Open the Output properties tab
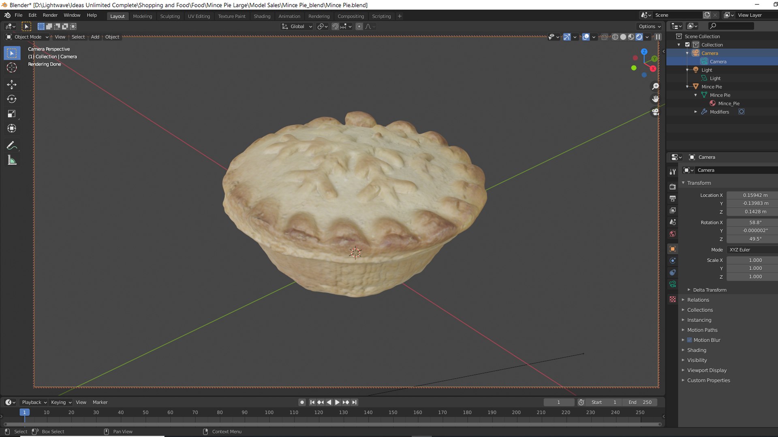 point(673,198)
